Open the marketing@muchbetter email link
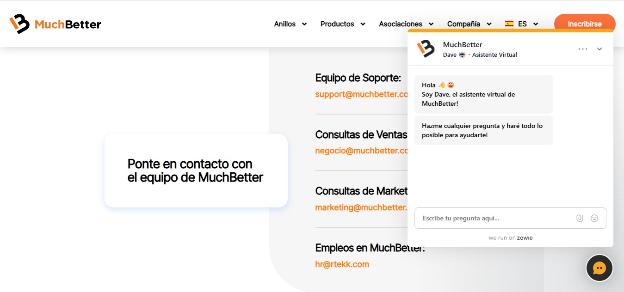 [361, 207]
